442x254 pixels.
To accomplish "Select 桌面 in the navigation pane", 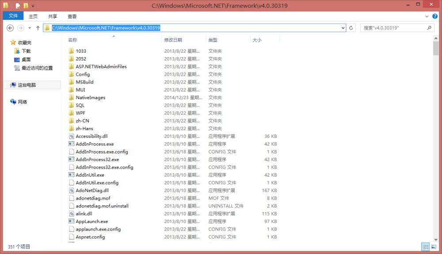I will [x=26, y=60].
